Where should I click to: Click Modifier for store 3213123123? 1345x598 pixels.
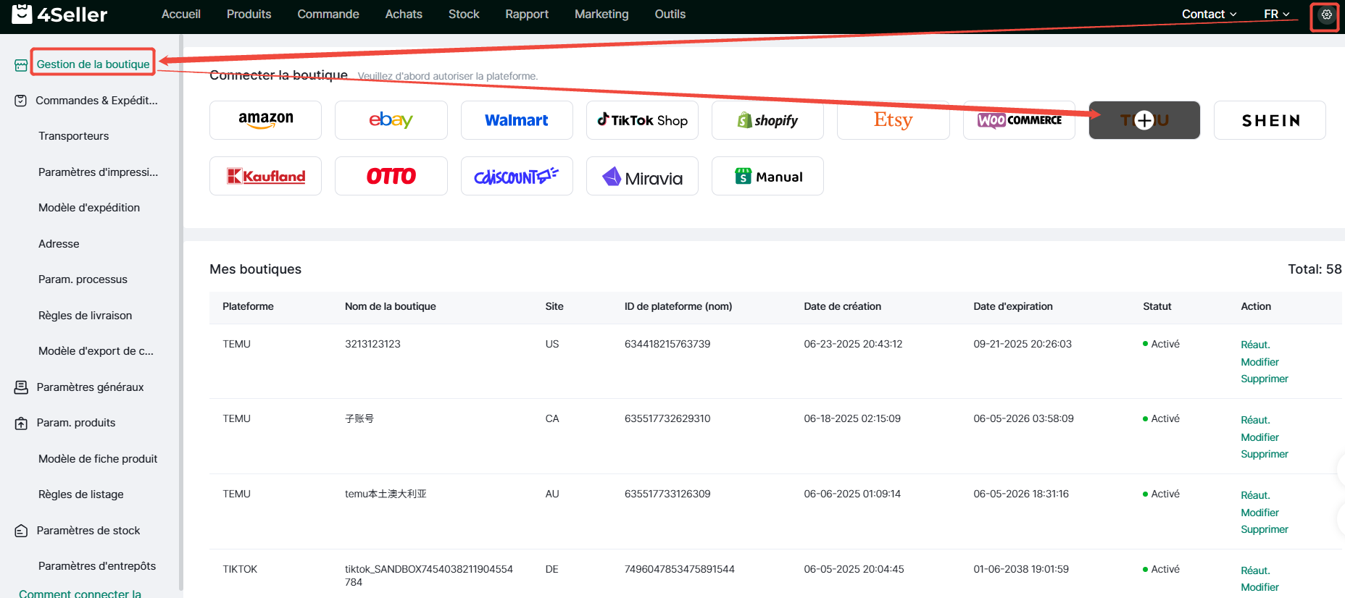[x=1259, y=362]
